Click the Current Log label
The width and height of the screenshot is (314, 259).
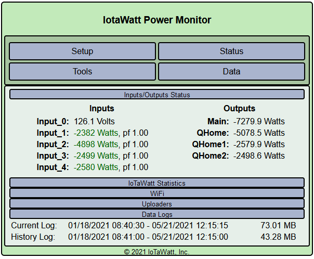click(x=34, y=226)
